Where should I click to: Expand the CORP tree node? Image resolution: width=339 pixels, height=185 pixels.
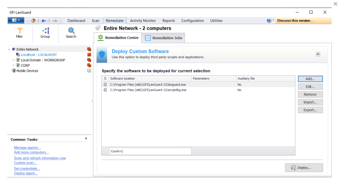(x=13, y=65)
